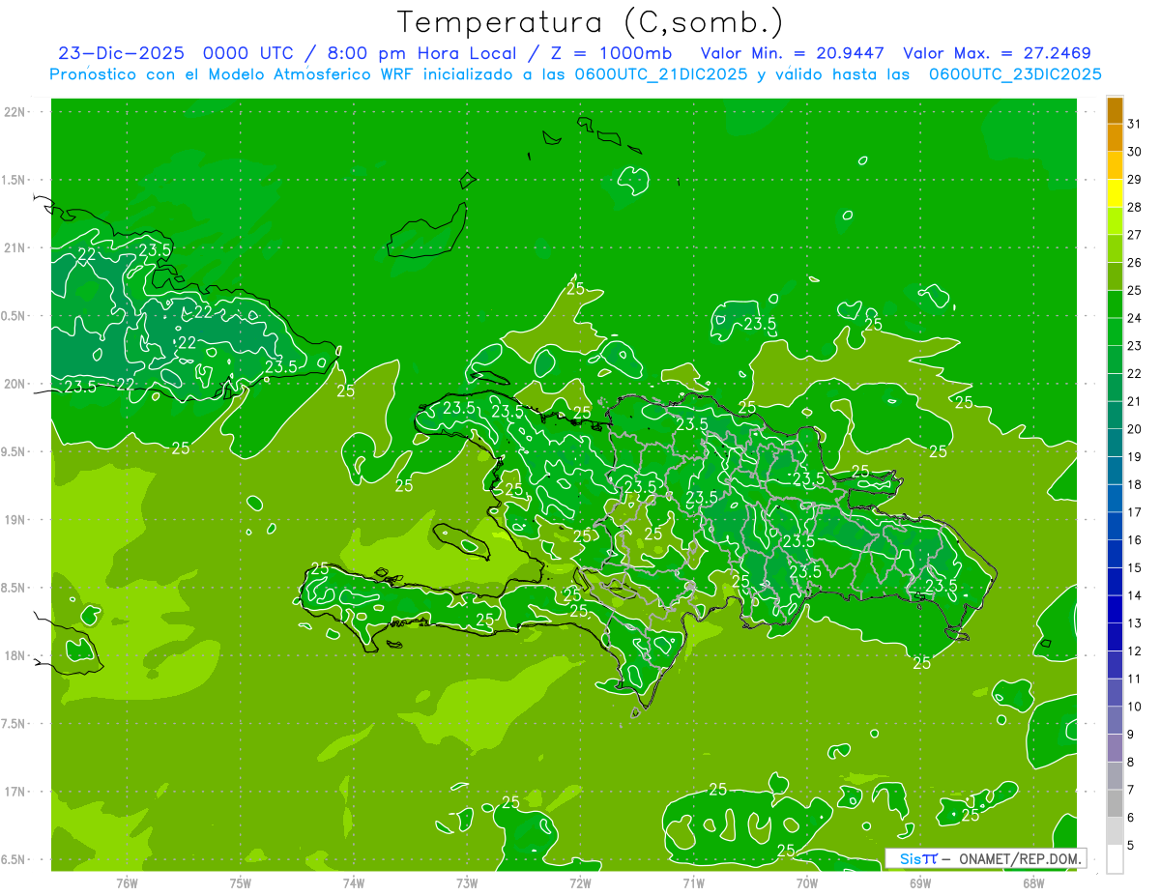Click the teal colorbar band between 19 and 20
The width and height of the screenshot is (1160, 896).
[x=1115, y=443]
